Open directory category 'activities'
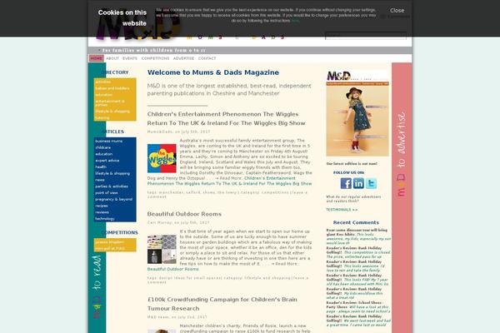 tap(103, 82)
